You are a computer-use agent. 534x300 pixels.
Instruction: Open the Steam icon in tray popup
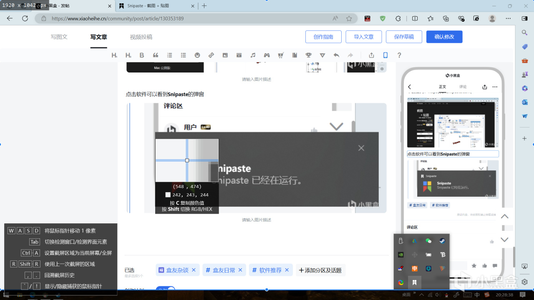point(442,241)
